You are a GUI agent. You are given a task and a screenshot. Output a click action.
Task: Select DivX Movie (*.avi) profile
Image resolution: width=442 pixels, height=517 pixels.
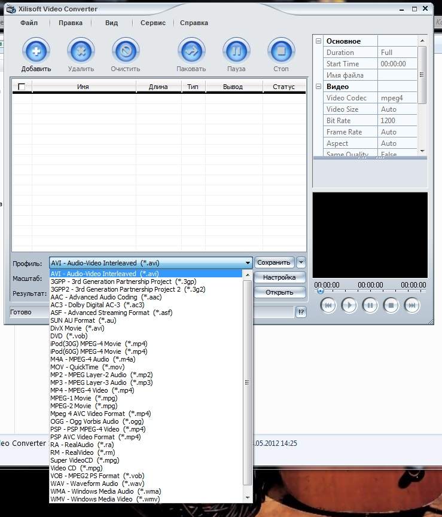point(145,328)
